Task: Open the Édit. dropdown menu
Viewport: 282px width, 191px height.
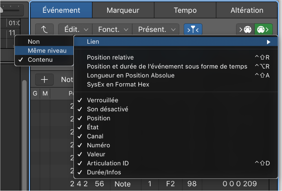Action: click(75, 29)
